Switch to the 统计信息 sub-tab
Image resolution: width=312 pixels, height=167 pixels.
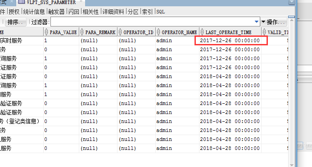tap(34, 12)
